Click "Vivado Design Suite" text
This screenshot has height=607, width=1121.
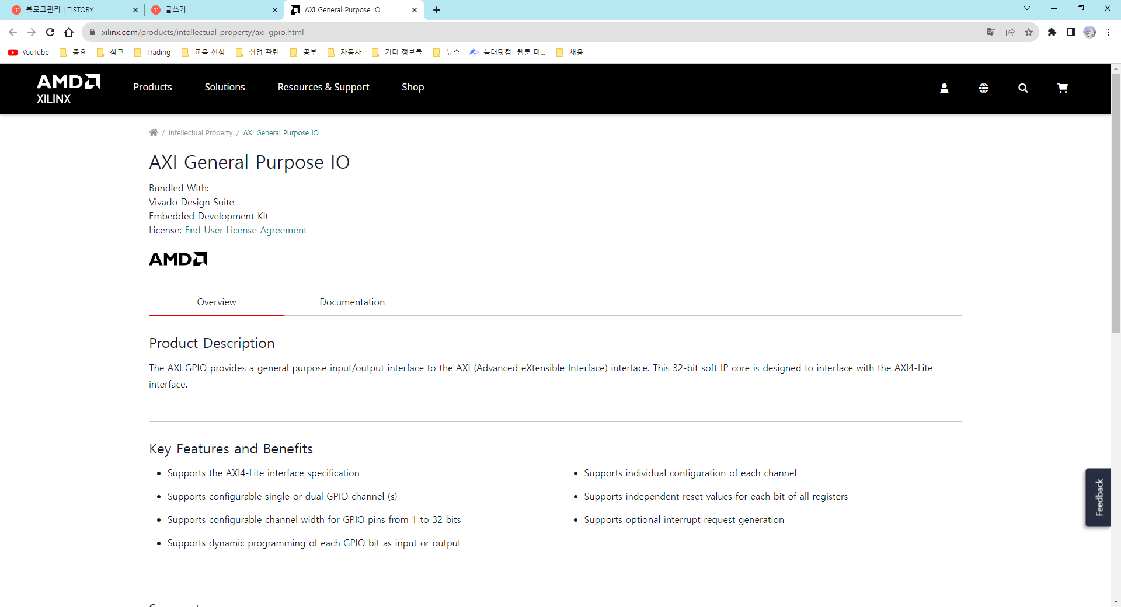(x=192, y=203)
